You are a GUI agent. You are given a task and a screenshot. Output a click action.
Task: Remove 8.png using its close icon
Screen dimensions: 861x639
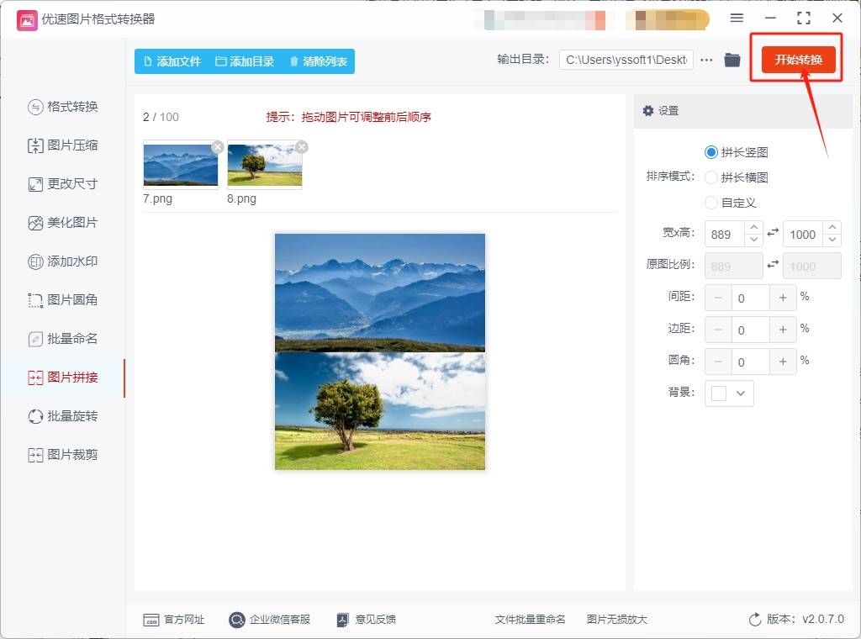click(302, 146)
